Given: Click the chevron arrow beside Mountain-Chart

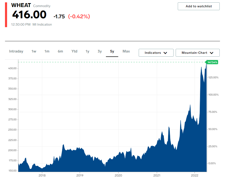Looking at the screenshot, I should point(211,53).
